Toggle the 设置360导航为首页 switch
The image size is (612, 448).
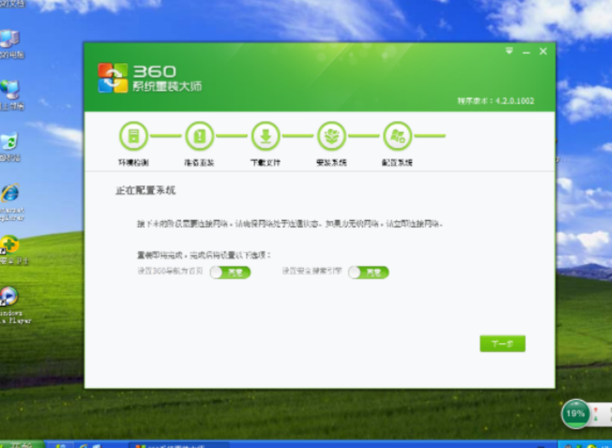point(230,272)
